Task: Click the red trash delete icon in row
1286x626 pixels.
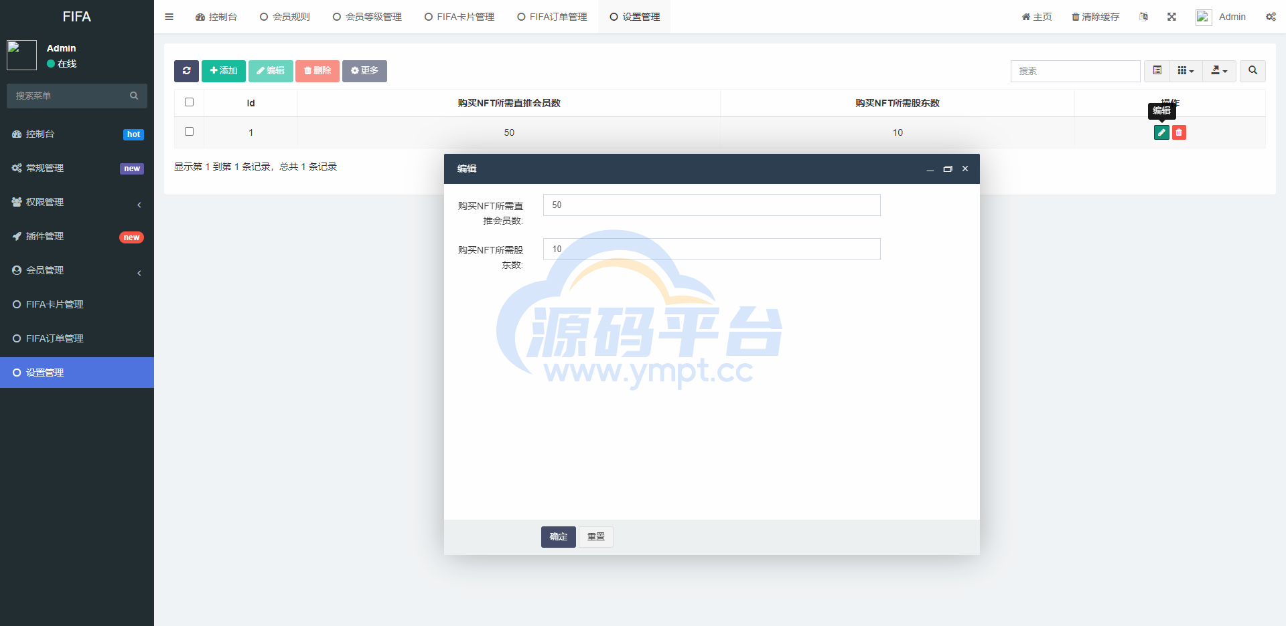Action: click(x=1179, y=132)
